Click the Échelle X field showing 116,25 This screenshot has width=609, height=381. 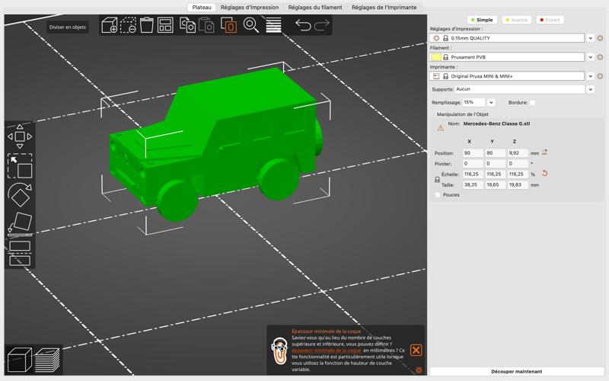[473, 174]
